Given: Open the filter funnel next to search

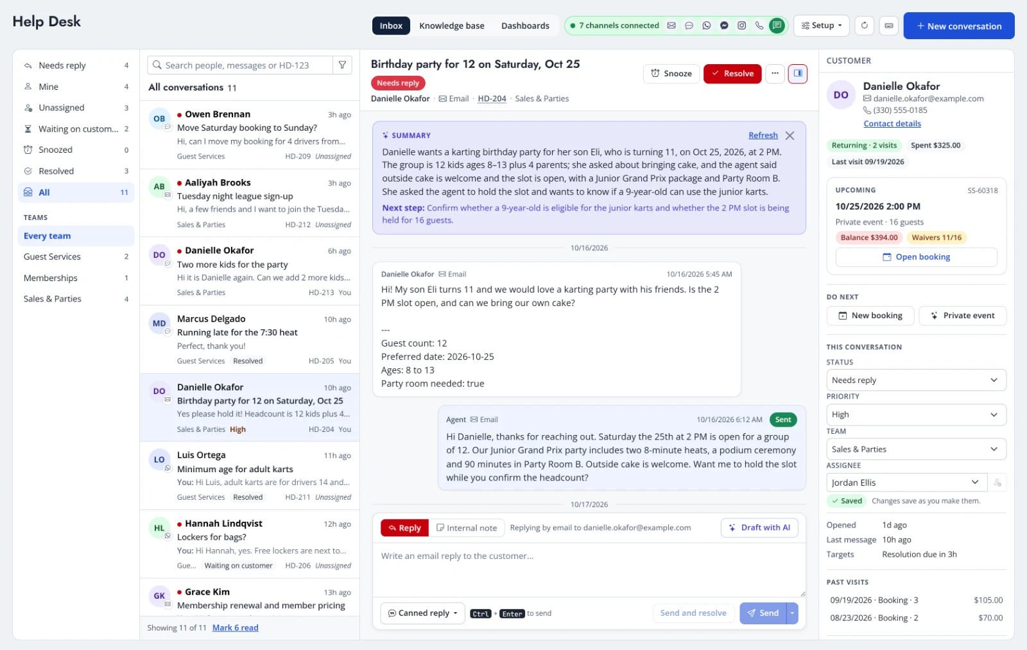Looking at the screenshot, I should [x=343, y=65].
